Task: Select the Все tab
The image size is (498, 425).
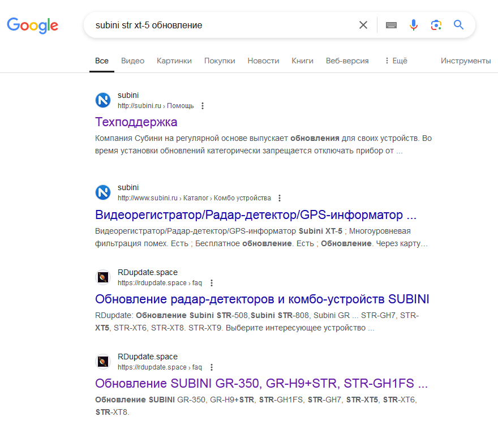Action: pyautogui.click(x=102, y=61)
